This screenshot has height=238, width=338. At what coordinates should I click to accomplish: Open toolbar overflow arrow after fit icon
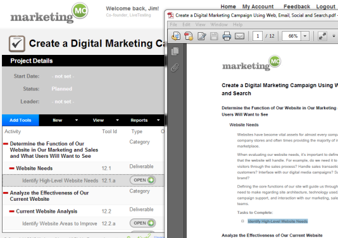334,36
